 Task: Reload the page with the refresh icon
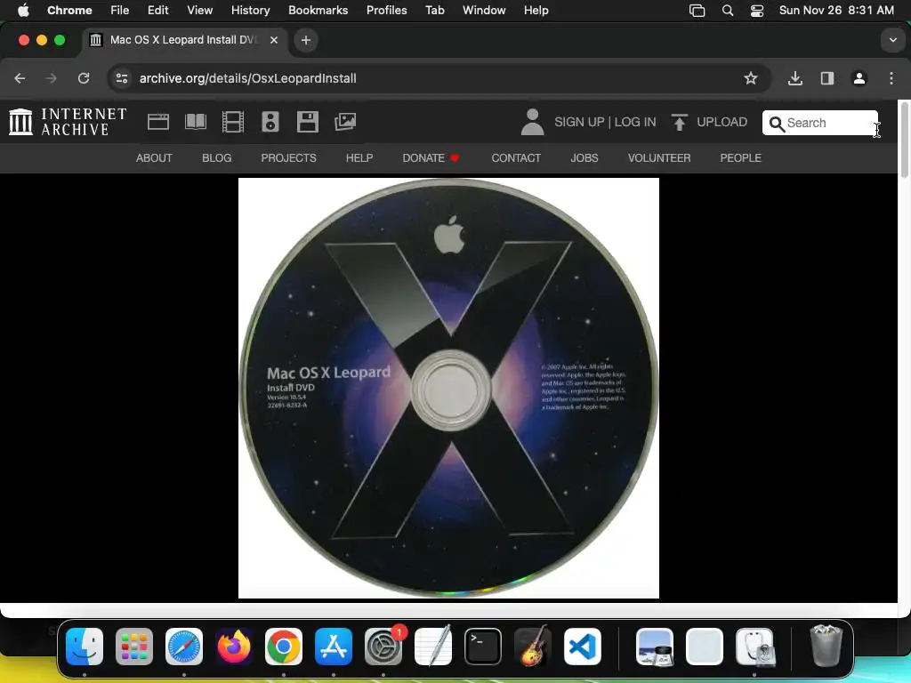(x=84, y=78)
